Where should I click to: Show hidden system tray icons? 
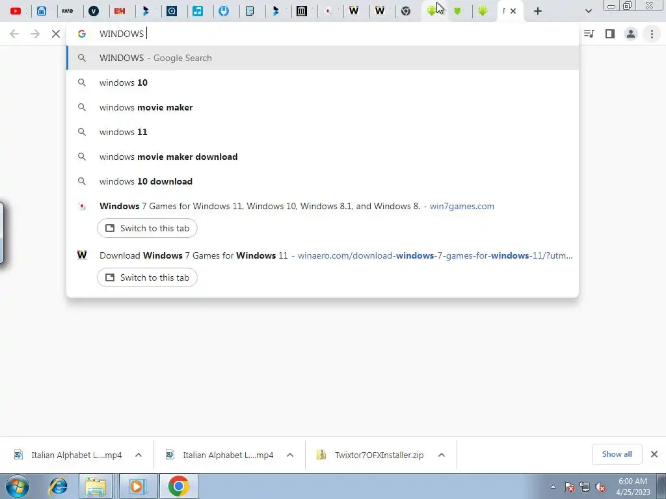point(553,487)
